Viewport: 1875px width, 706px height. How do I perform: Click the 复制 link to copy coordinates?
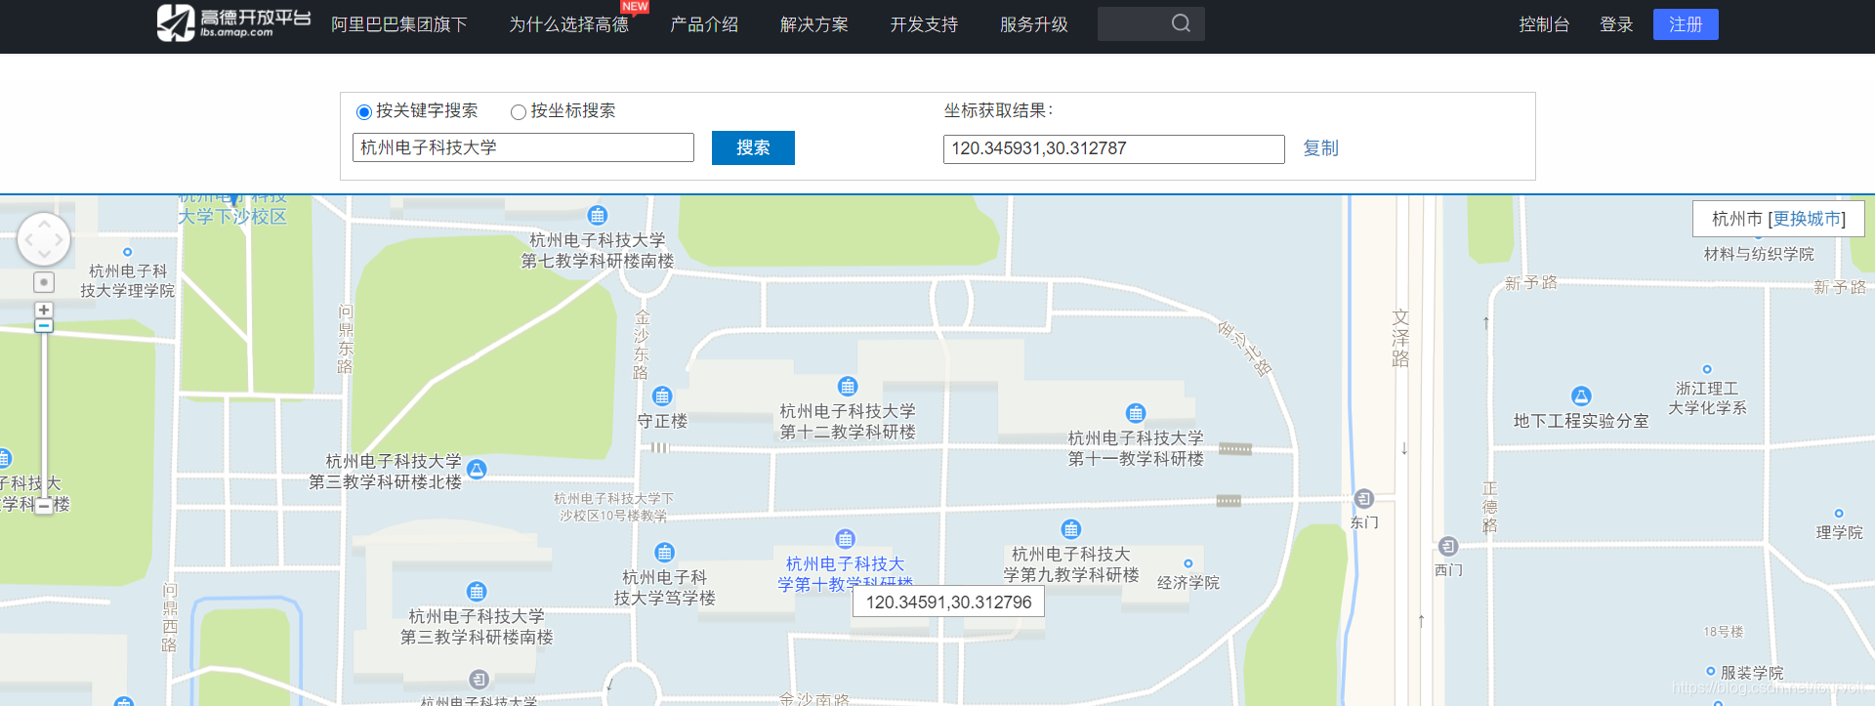(x=1321, y=148)
